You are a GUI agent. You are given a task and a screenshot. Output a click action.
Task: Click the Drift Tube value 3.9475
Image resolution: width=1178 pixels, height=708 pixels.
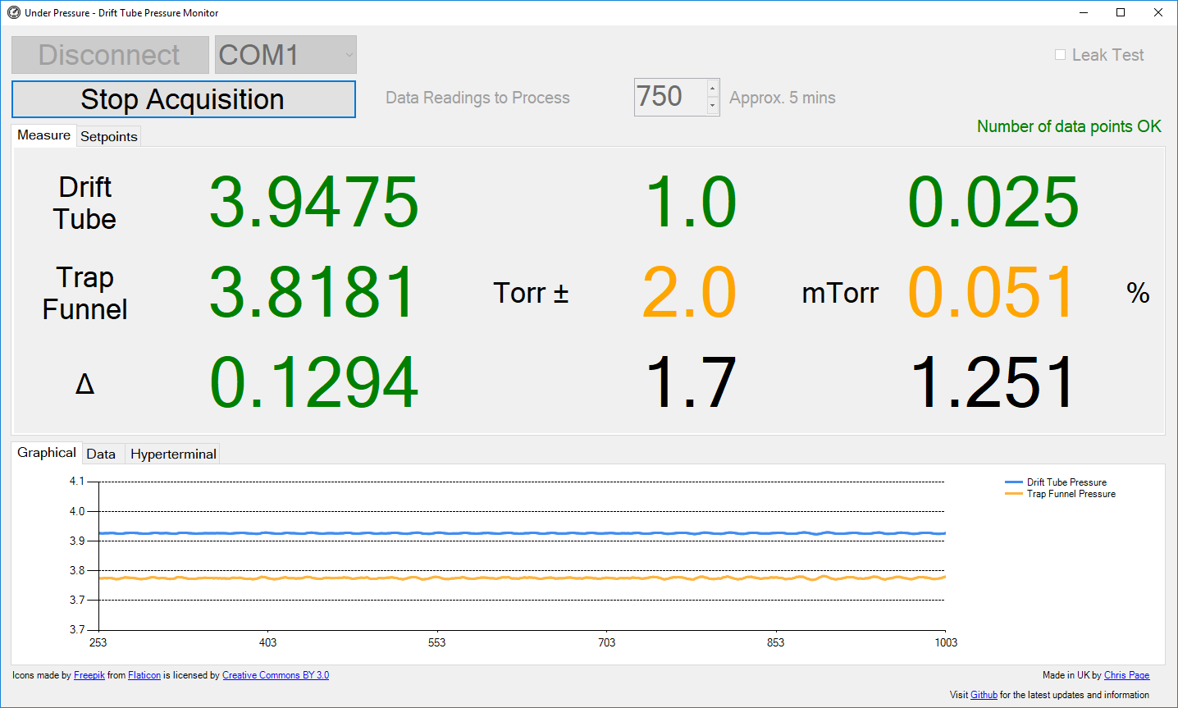click(314, 203)
